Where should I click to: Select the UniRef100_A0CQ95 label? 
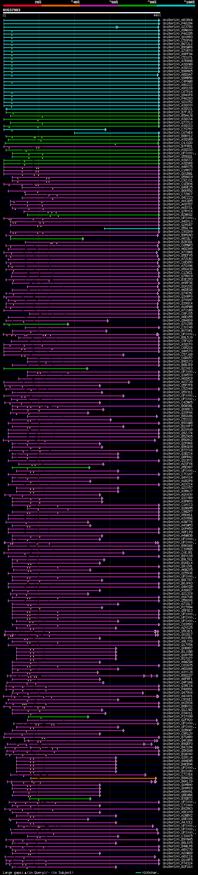point(178,201)
